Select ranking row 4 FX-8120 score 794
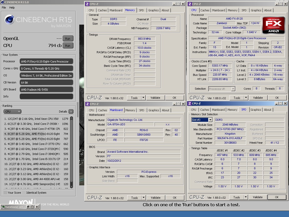 tap(36, 134)
